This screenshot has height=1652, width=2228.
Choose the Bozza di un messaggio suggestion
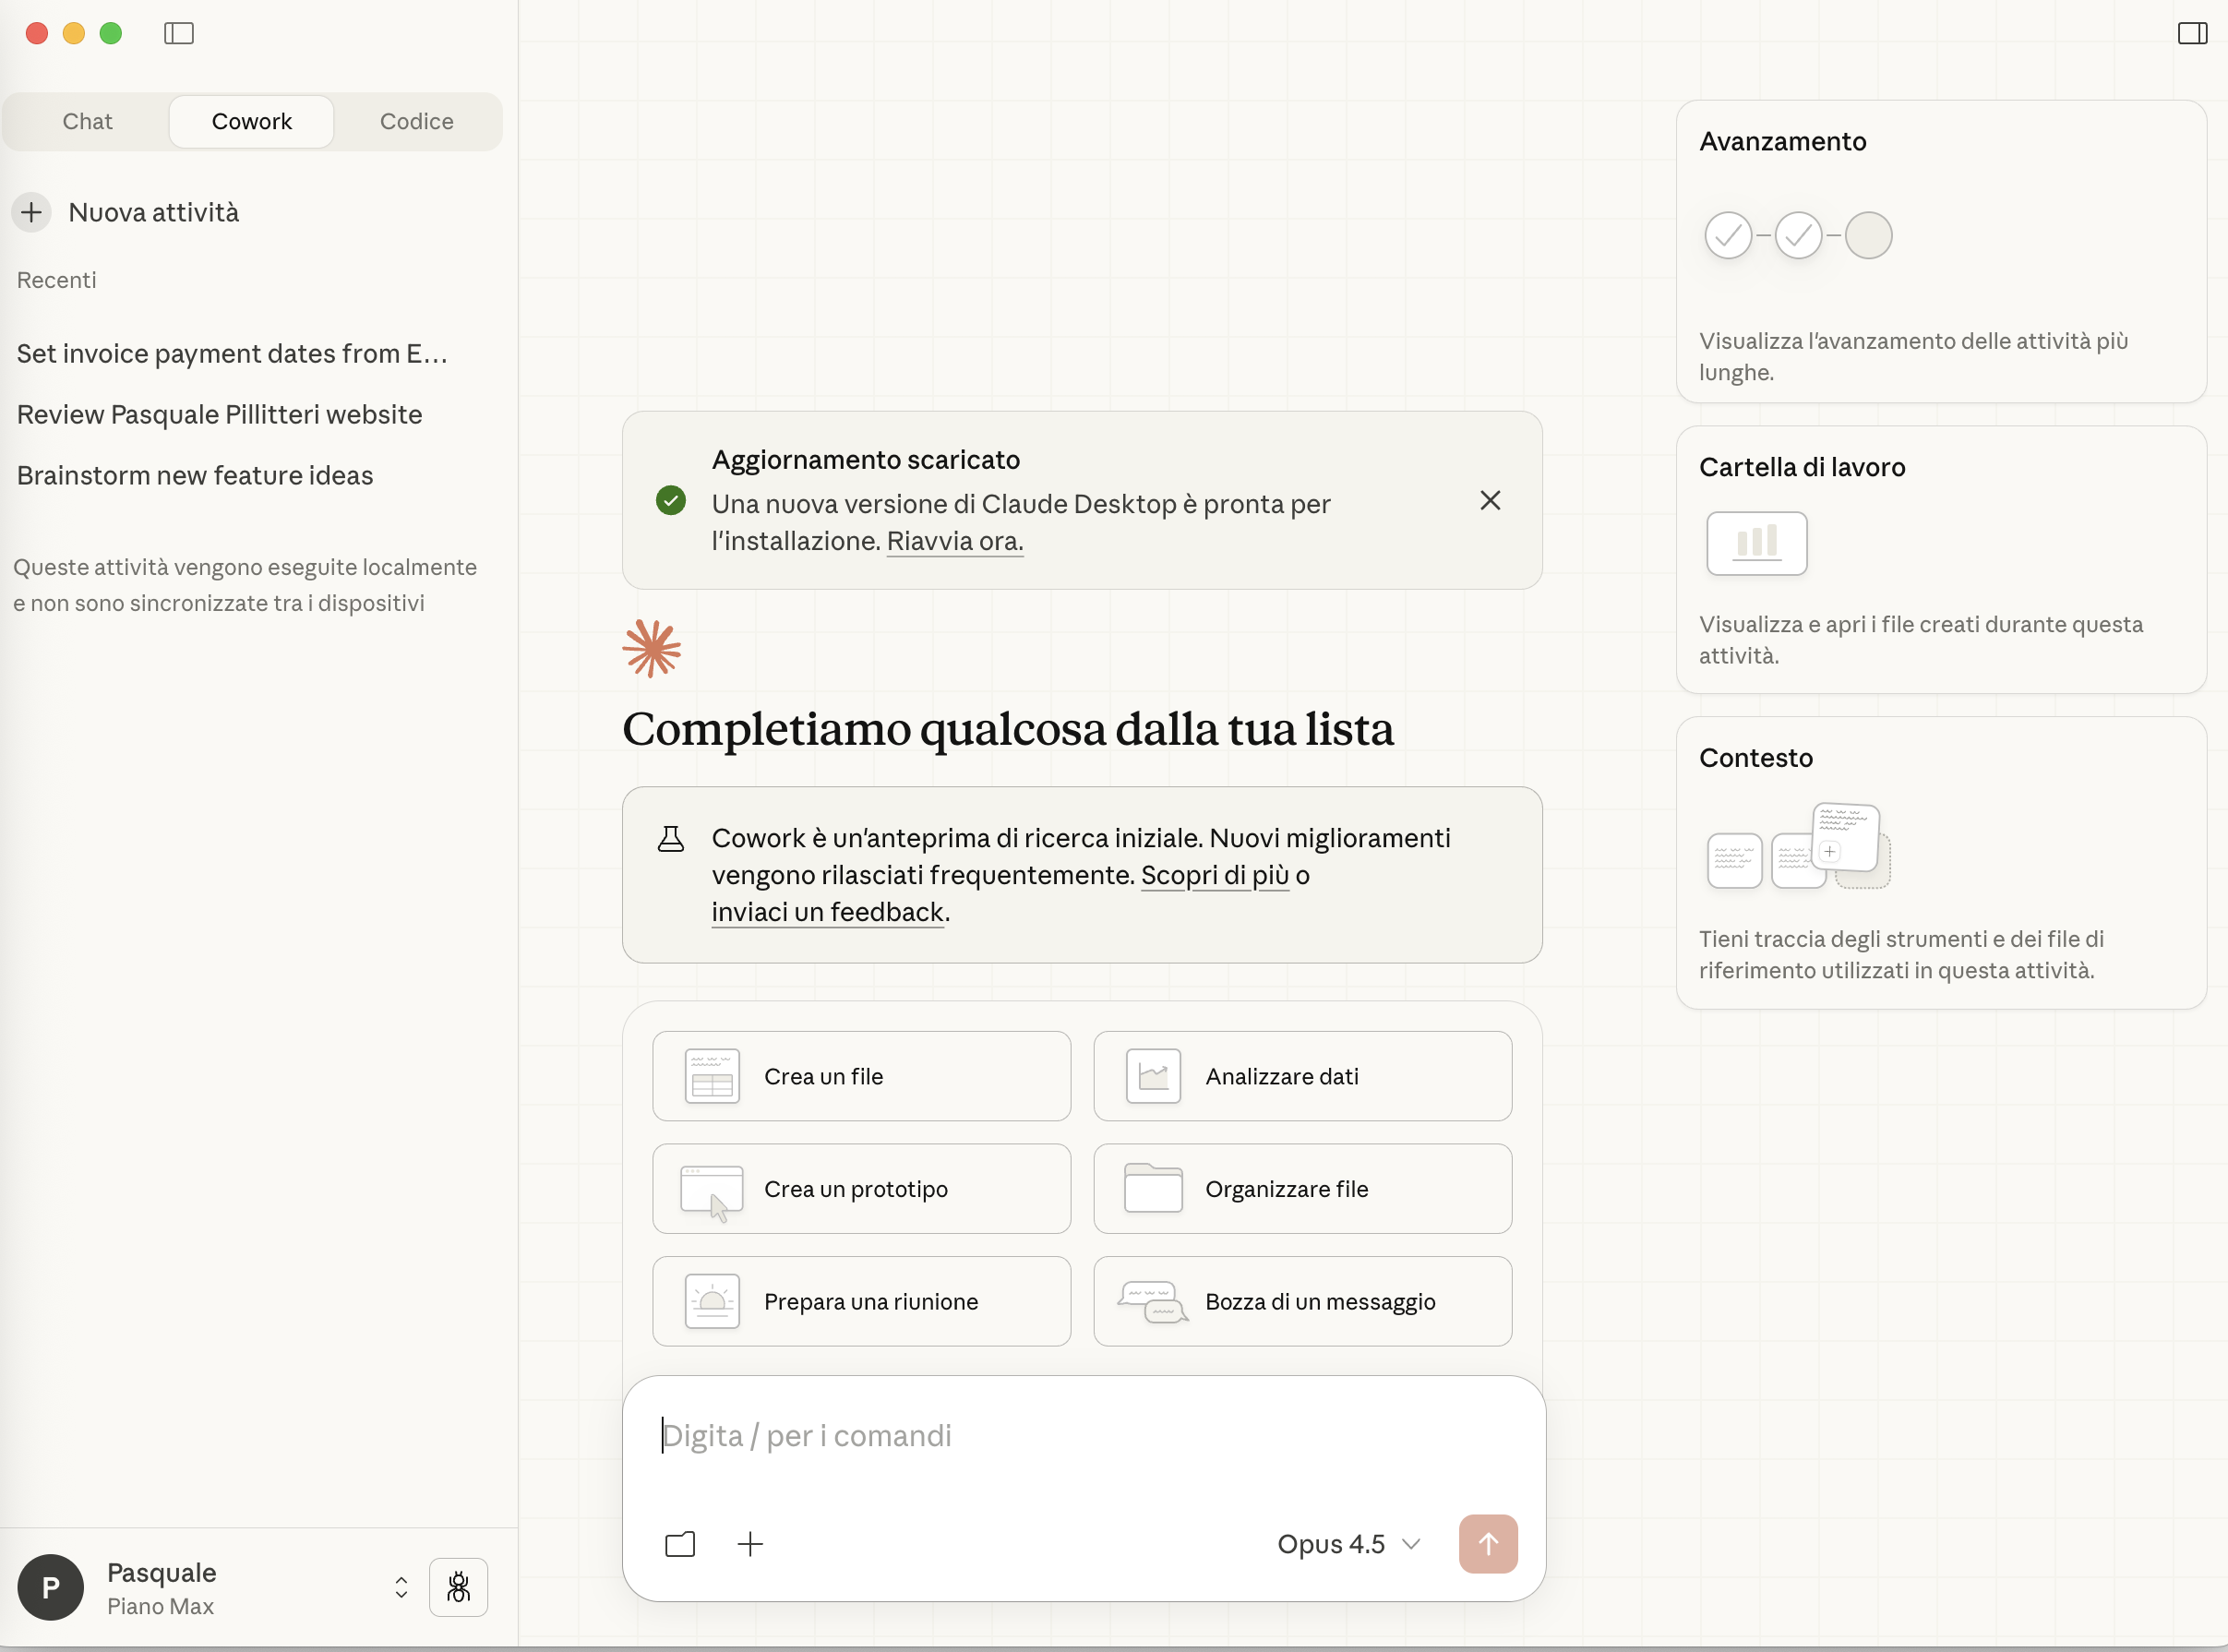(1303, 1301)
